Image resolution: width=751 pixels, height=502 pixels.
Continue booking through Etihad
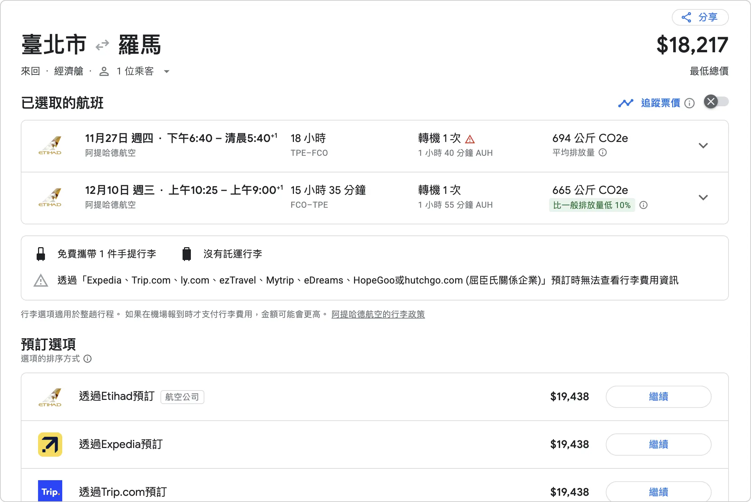[658, 397]
